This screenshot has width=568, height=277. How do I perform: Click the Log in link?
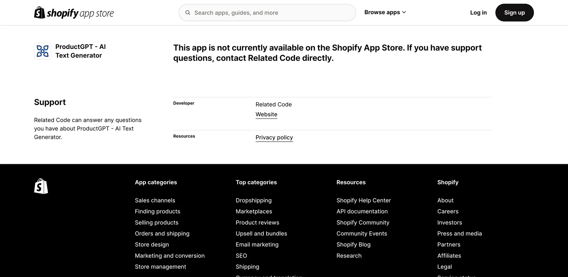coord(478,13)
